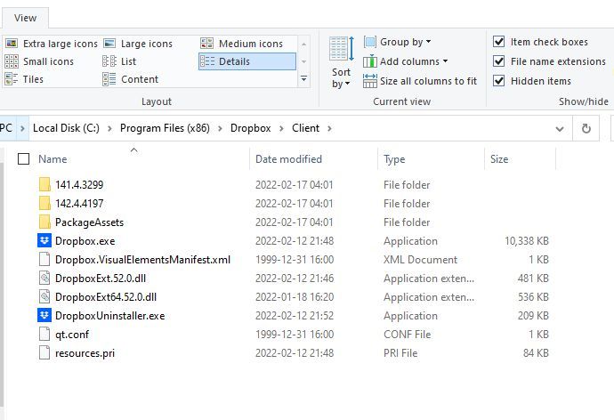Click the '2022-01-18 16:20' date cell

pos(295,297)
